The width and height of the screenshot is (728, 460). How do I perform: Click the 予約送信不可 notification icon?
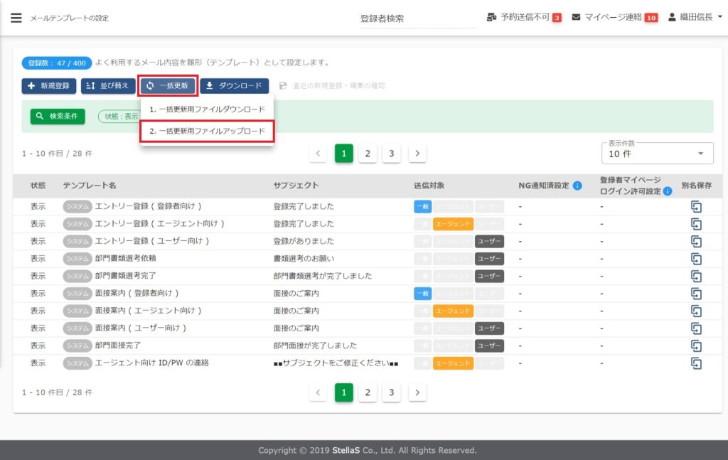[x=493, y=17]
